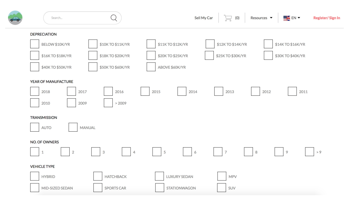This screenshot has width=351, height=198.
Task: Select the 9 owners checkbox
Action: click(x=279, y=152)
